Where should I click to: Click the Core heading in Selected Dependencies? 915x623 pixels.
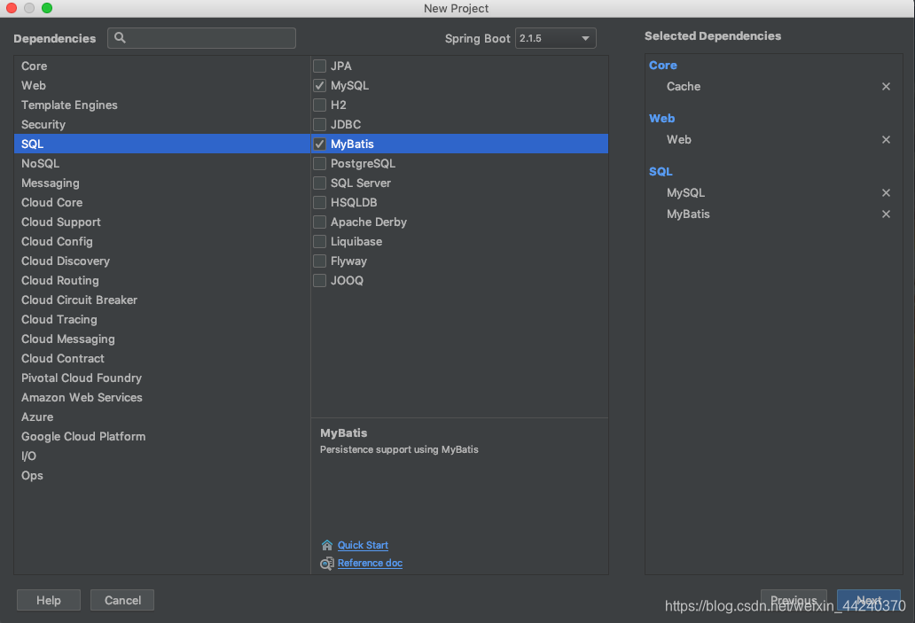(663, 66)
